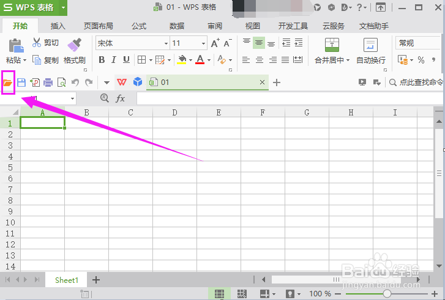Open the fill color dropdown arrow
445x300 pixels.
(x=191, y=60)
